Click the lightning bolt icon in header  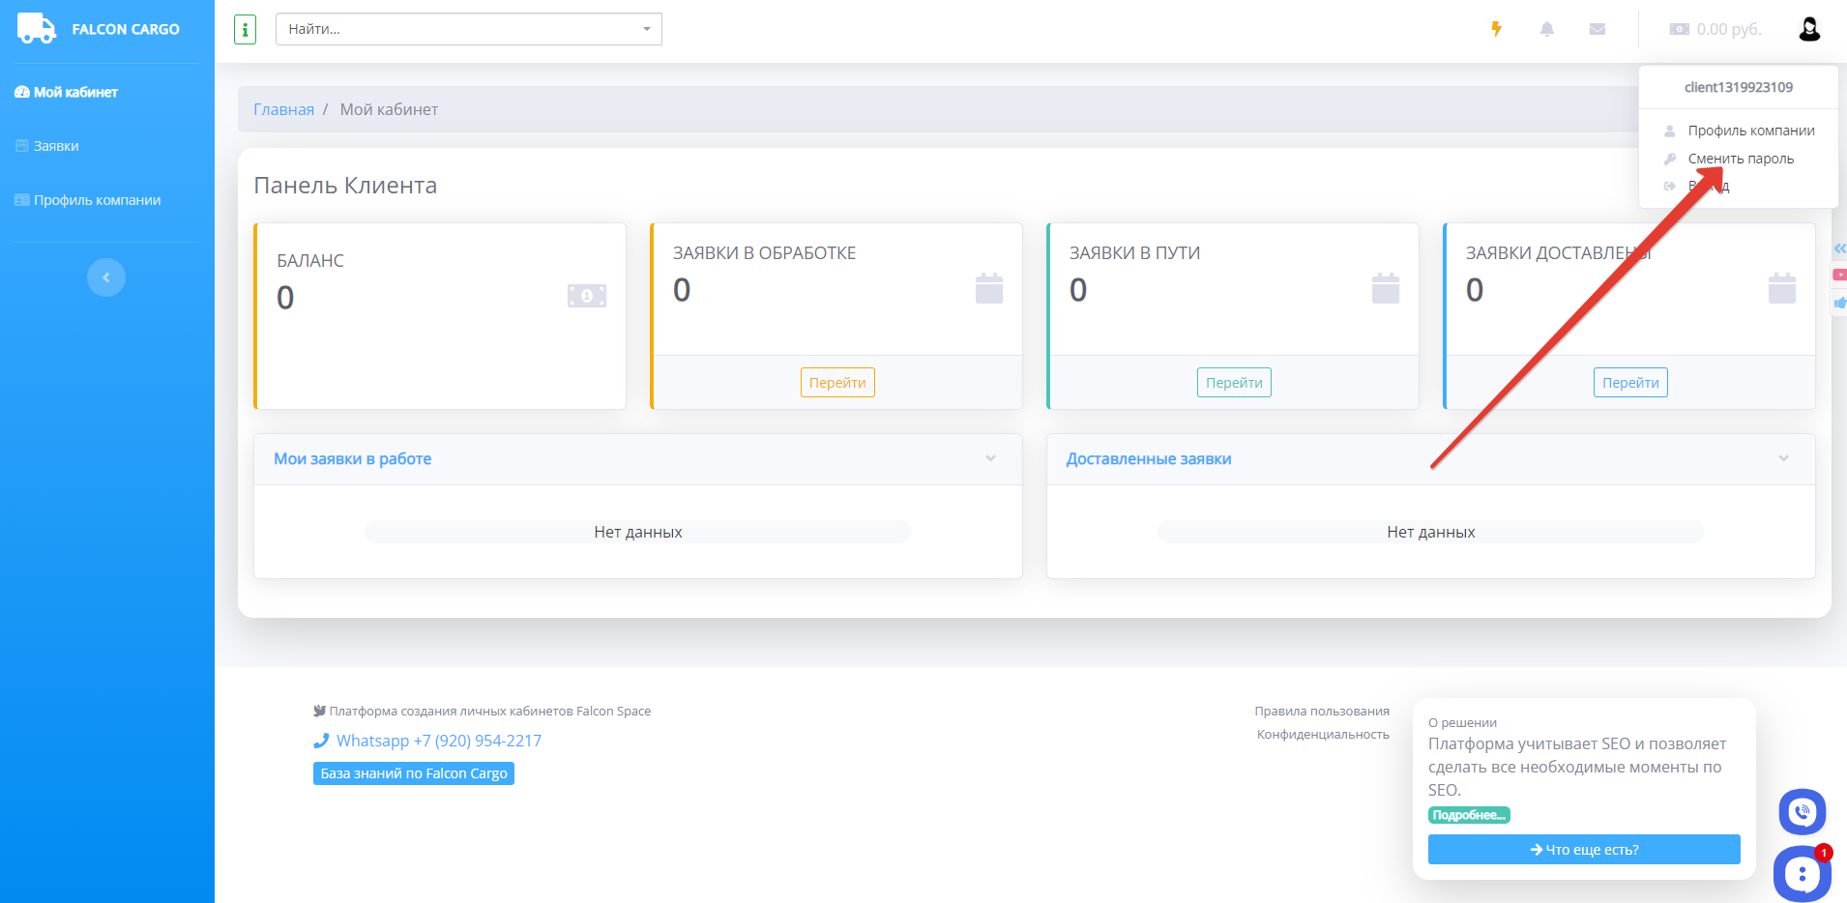tap(1496, 29)
